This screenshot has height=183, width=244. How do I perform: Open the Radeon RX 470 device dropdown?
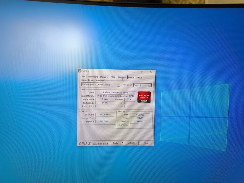click(x=101, y=85)
